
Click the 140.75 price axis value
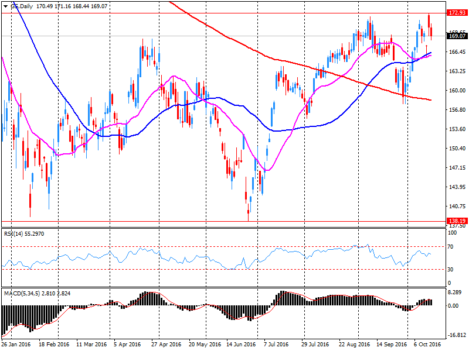[x=457, y=207]
